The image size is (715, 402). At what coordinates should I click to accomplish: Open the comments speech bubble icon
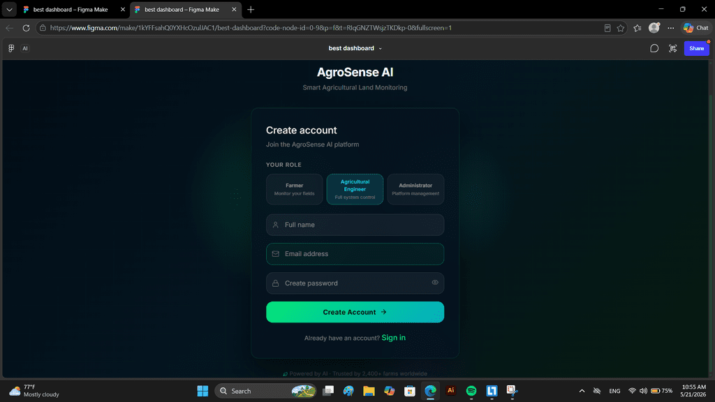(654, 48)
